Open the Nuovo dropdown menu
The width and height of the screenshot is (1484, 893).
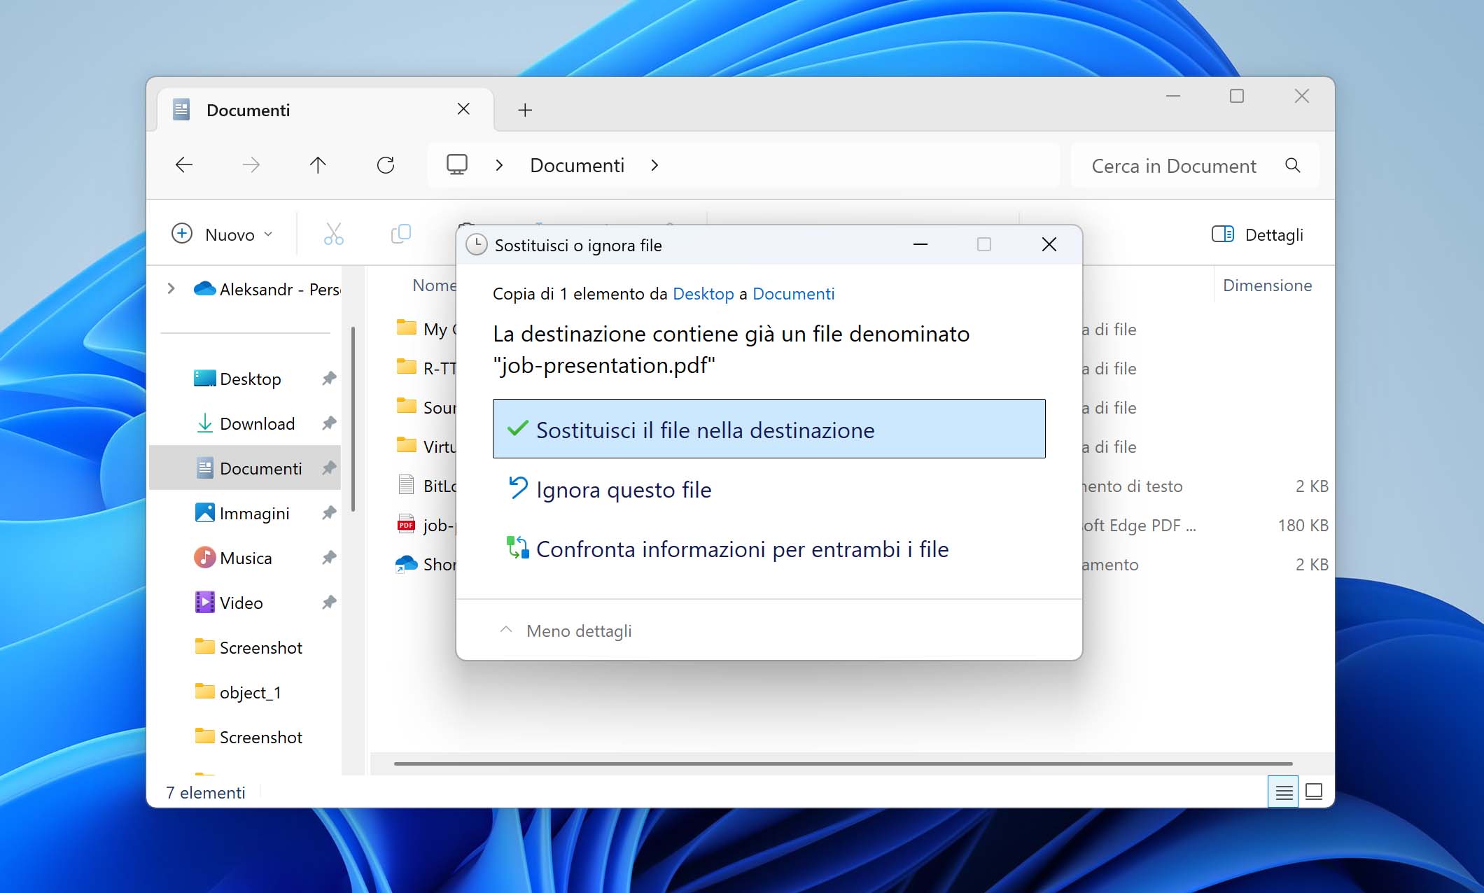(223, 234)
